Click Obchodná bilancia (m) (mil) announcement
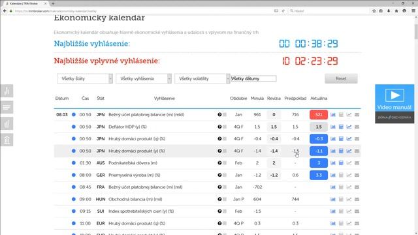This screenshot has height=235, width=418. (x=135, y=199)
